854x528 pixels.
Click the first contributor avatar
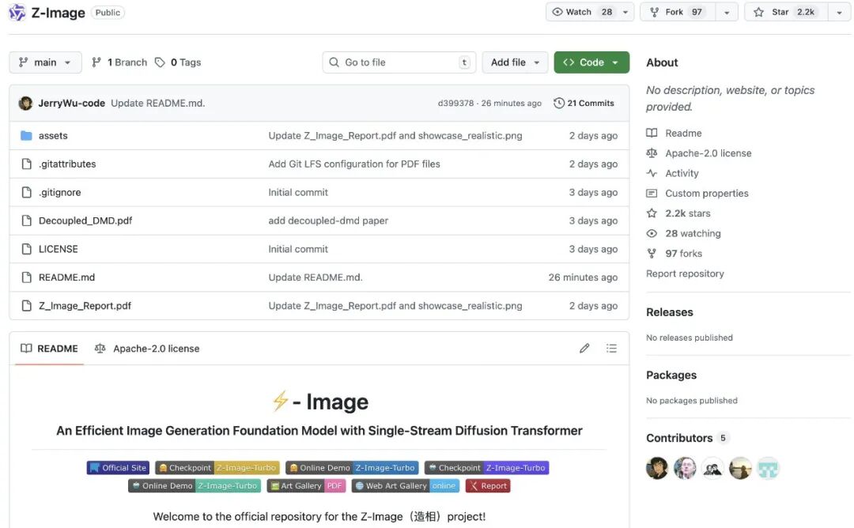[657, 468]
